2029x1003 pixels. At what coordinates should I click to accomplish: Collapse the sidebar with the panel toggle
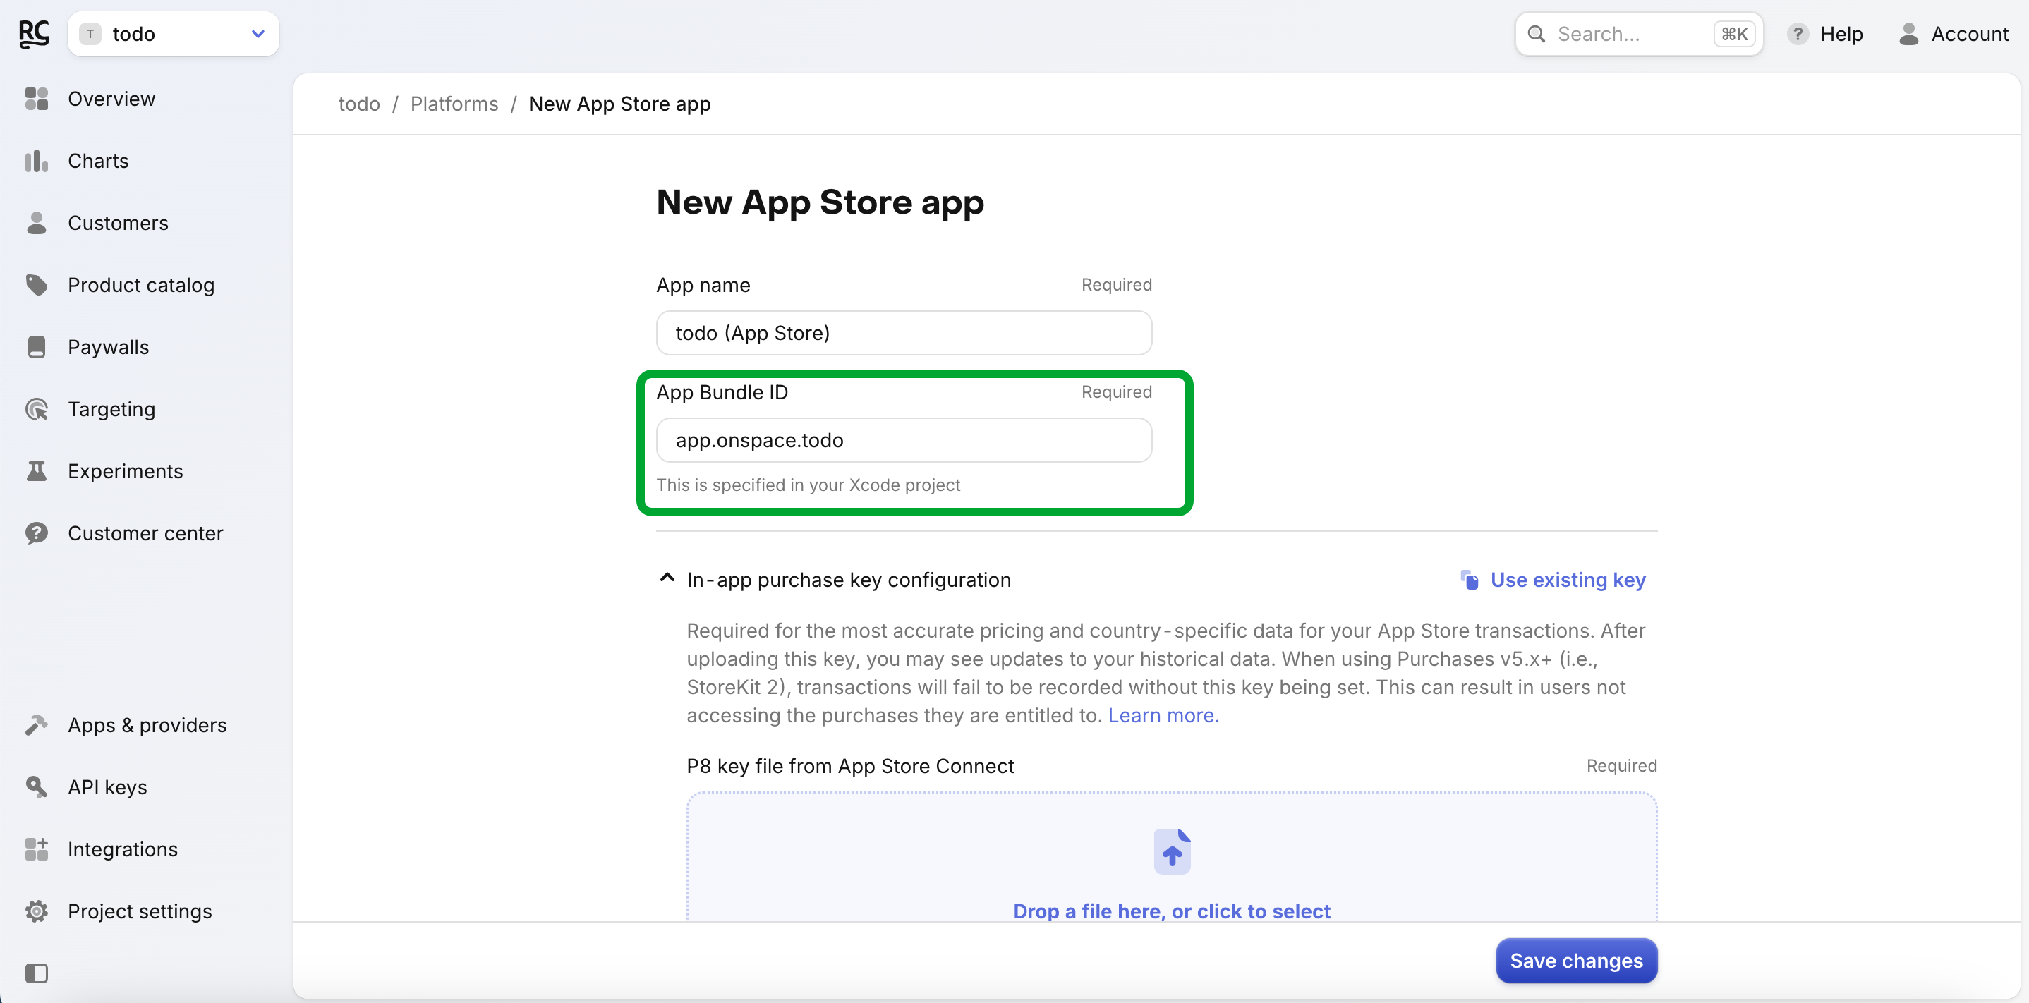[36, 973]
